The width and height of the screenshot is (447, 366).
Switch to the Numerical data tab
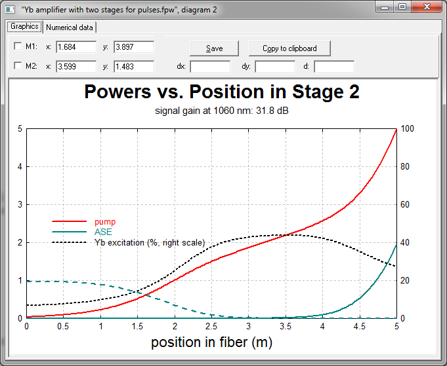click(70, 27)
